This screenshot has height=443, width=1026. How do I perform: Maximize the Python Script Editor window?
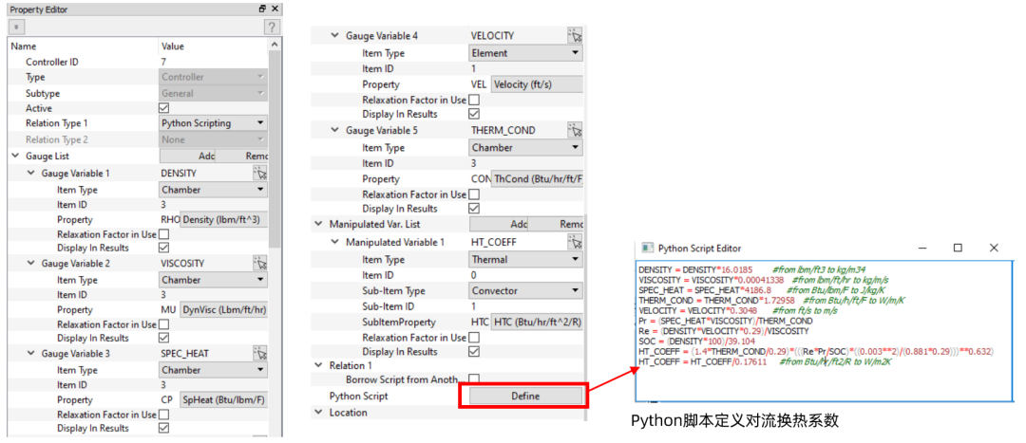(x=958, y=249)
